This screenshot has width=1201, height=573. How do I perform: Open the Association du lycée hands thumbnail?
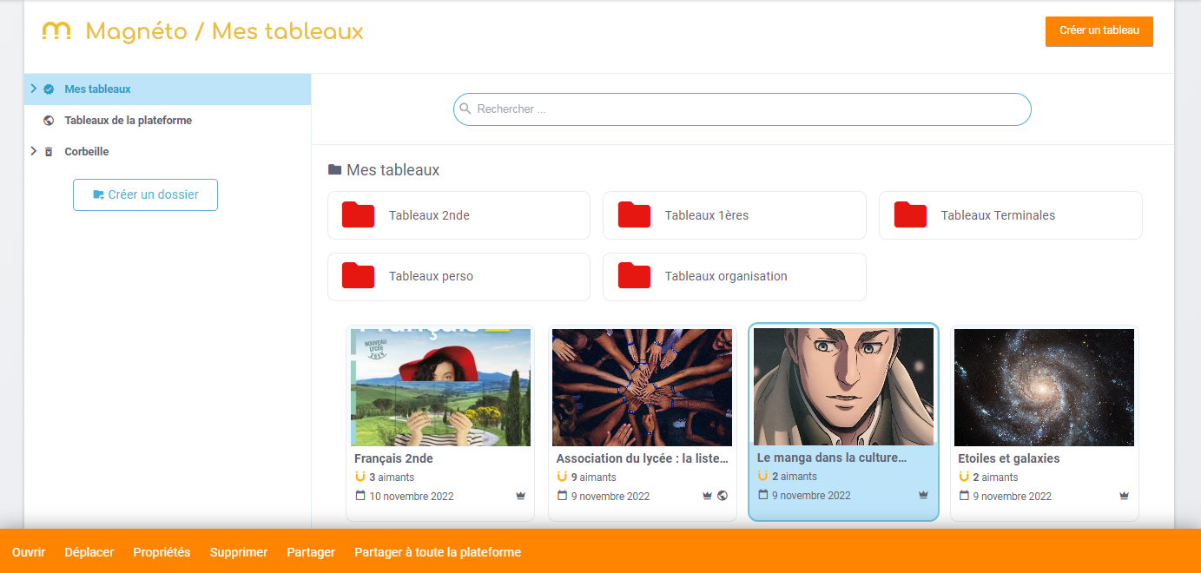(x=642, y=387)
